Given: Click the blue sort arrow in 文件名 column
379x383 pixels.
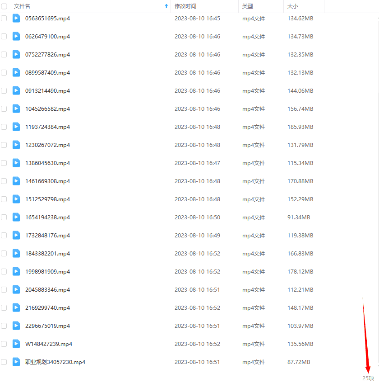Looking at the screenshot, I should click(x=166, y=6).
